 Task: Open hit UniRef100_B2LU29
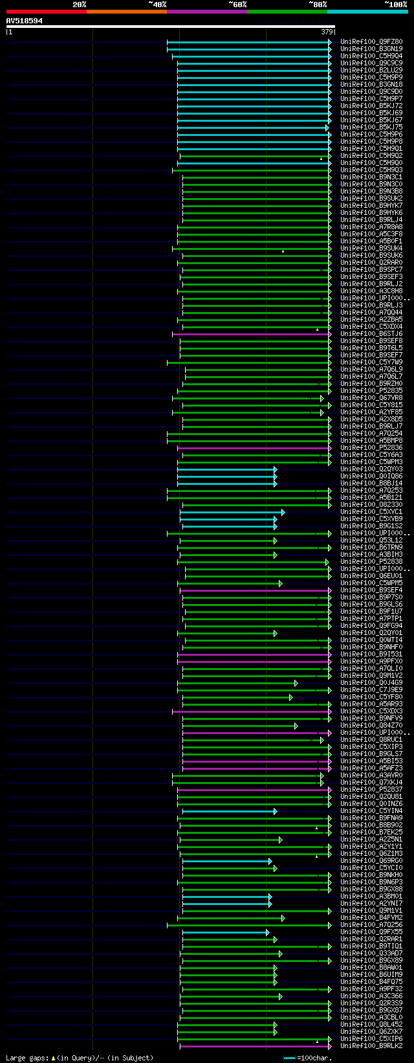(371, 71)
